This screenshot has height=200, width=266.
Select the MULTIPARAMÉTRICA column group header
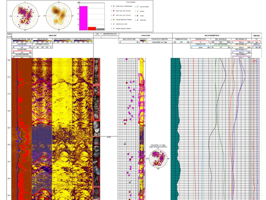tap(212, 35)
